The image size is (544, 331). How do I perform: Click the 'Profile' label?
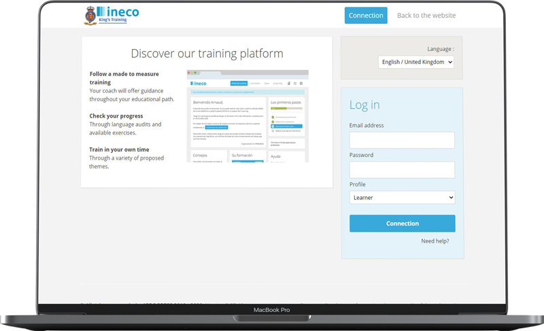[x=358, y=184]
